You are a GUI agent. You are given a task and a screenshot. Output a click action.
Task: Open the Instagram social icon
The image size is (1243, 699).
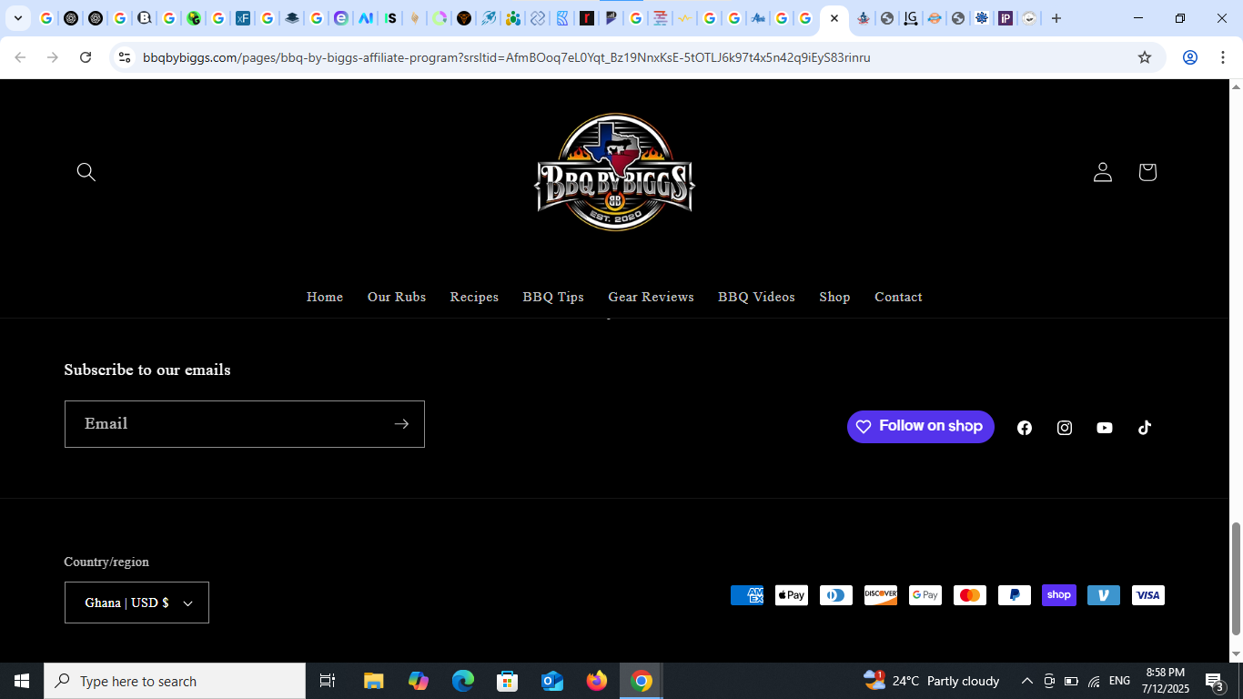click(x=1065, y=428)
